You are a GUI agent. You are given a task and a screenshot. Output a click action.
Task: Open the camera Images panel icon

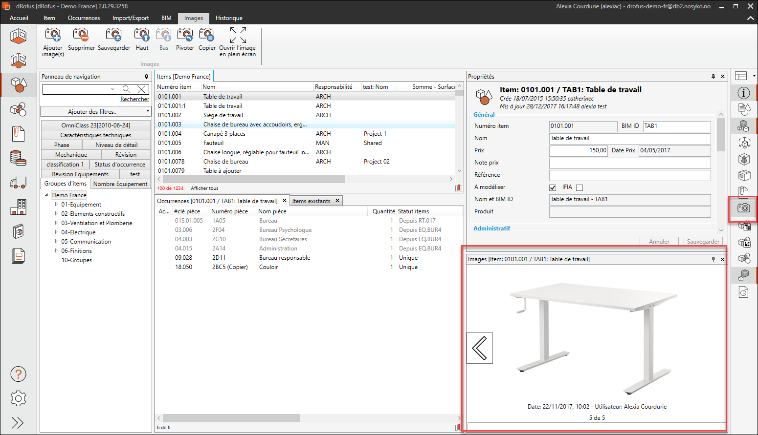743,208
